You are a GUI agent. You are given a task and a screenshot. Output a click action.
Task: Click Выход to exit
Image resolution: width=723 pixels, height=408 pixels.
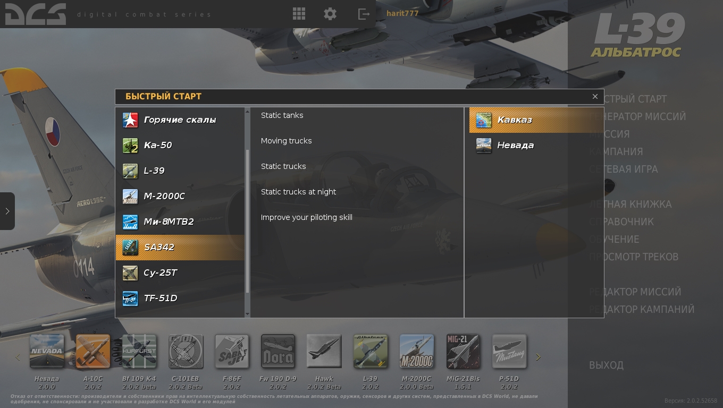coord(606,365)
